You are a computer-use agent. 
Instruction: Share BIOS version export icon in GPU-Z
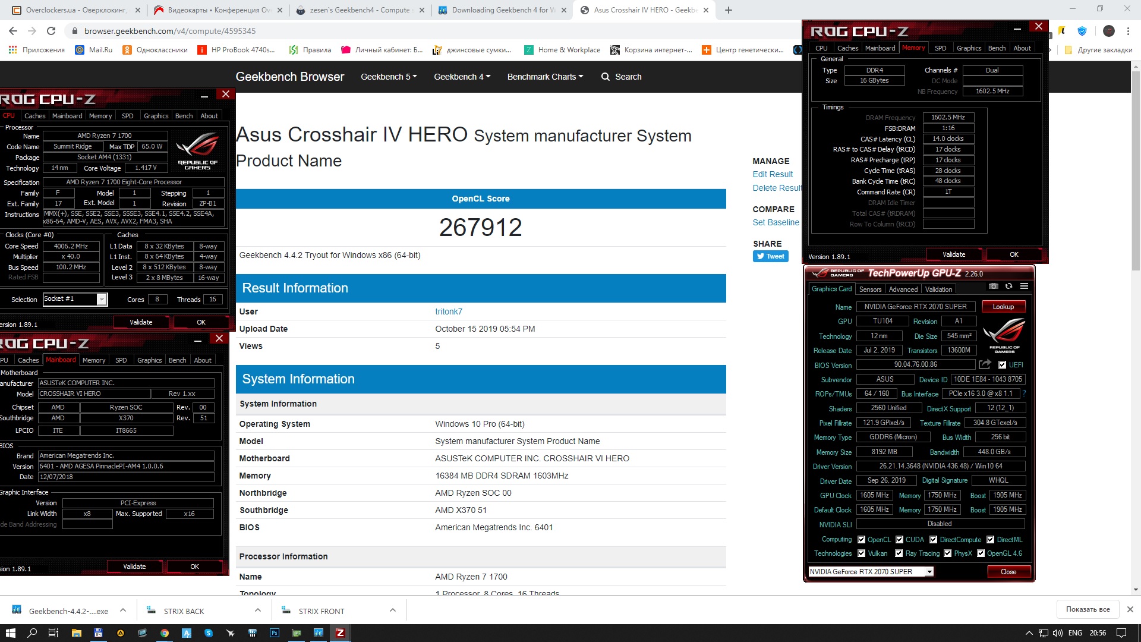coord(985,364)
